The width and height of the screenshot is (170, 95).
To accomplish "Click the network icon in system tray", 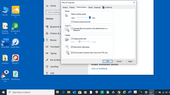I will click(163, 92).
